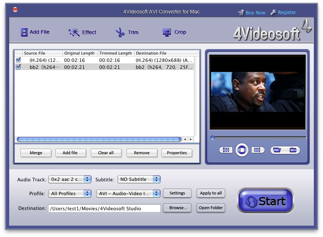Open profile Settings
The height and width of the screenshot is (237, 323).
click(177, 193)
